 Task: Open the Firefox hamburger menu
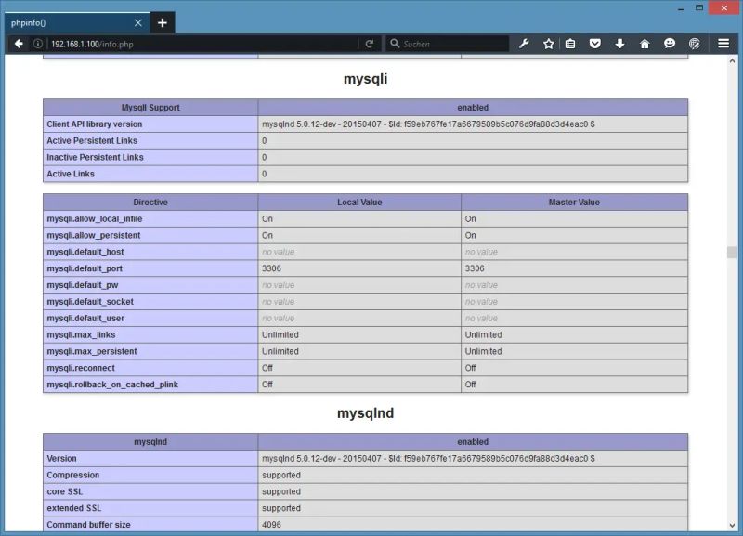(x=723, y=43)
